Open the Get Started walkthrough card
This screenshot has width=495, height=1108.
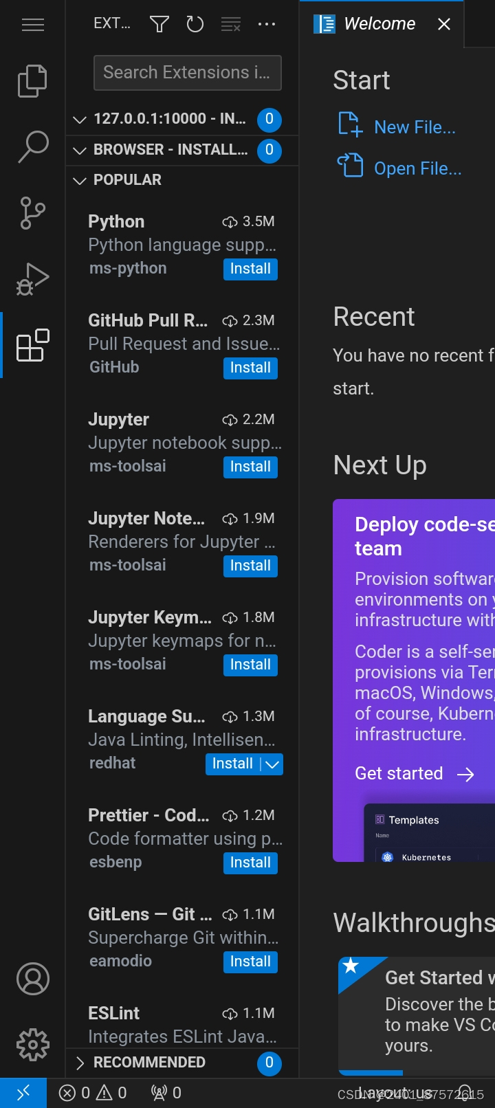[x=417, y=1016]
